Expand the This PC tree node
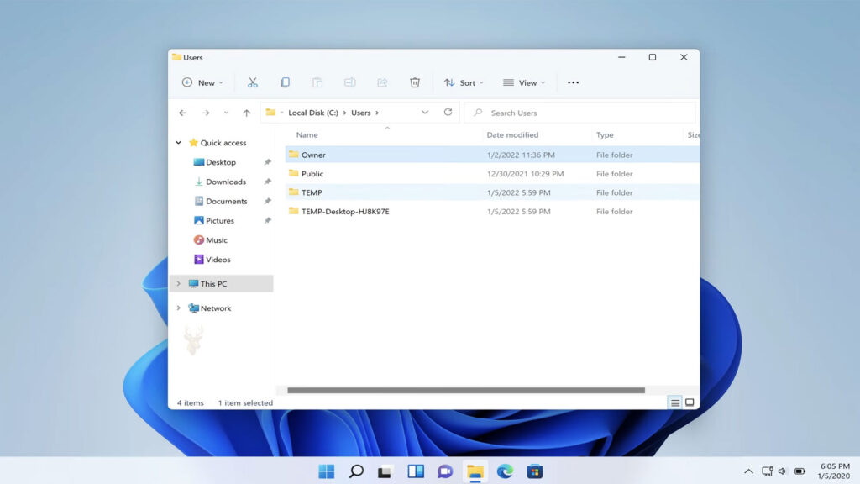 [x=178, y=284]
